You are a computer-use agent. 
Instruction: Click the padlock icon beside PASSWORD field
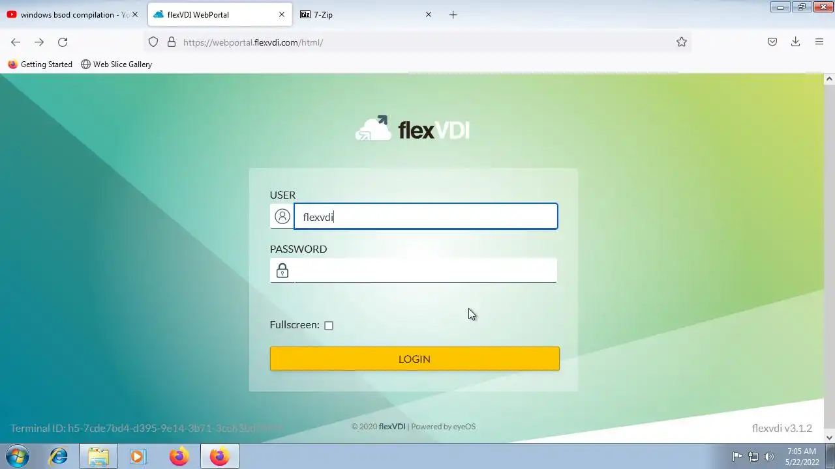pos(282,270)
